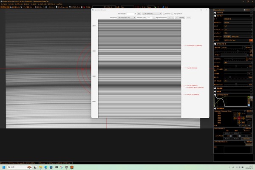Viewport: 255px width, 170px height.
Task: Enable the Colorize checkbox
Action: coord(164,14)
